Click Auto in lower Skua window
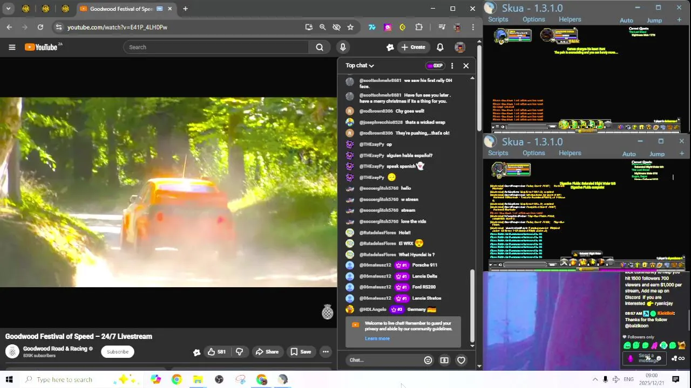The height and width of the screenshot is (388, 691). [x=629, y=154]
